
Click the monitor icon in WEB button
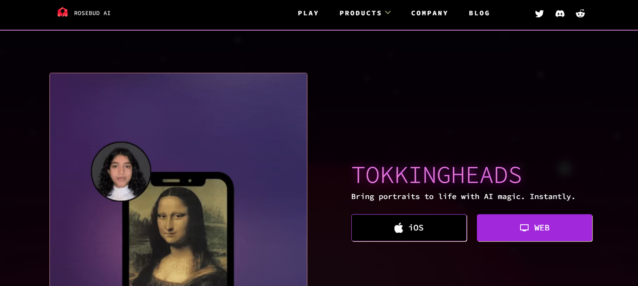click(524, 228)
